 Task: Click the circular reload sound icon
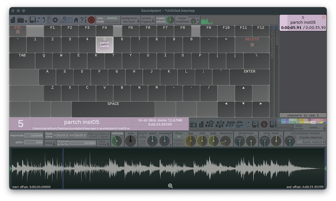[x=247, y=124]
